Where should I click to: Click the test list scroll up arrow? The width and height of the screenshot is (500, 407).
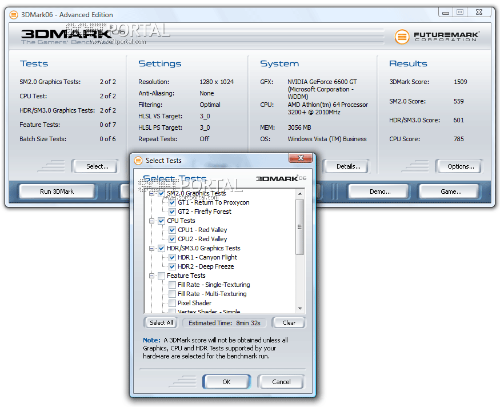point(300,194)
